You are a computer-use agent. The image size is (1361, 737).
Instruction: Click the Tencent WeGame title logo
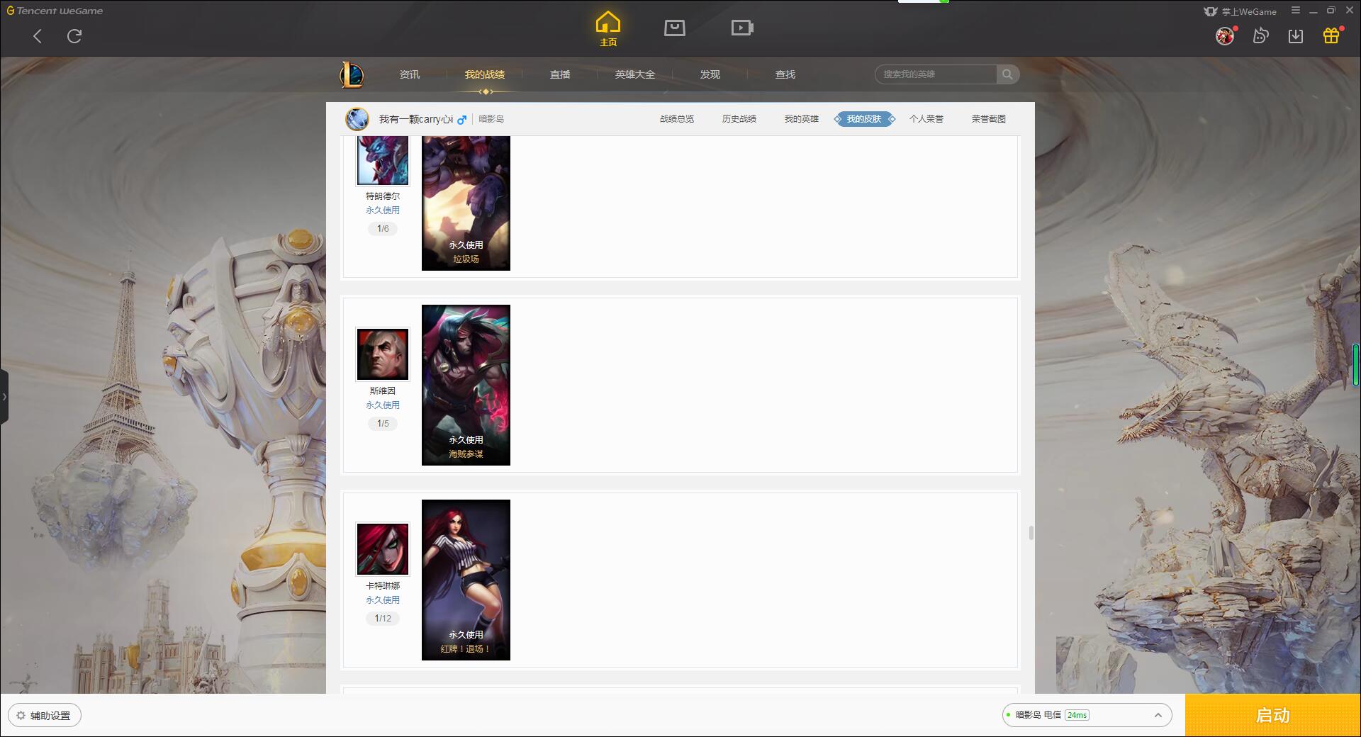point(55,11)
